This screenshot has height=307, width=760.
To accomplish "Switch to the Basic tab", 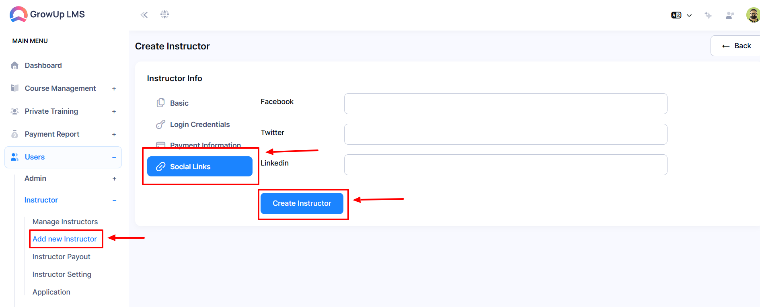I will pos(179,103).
